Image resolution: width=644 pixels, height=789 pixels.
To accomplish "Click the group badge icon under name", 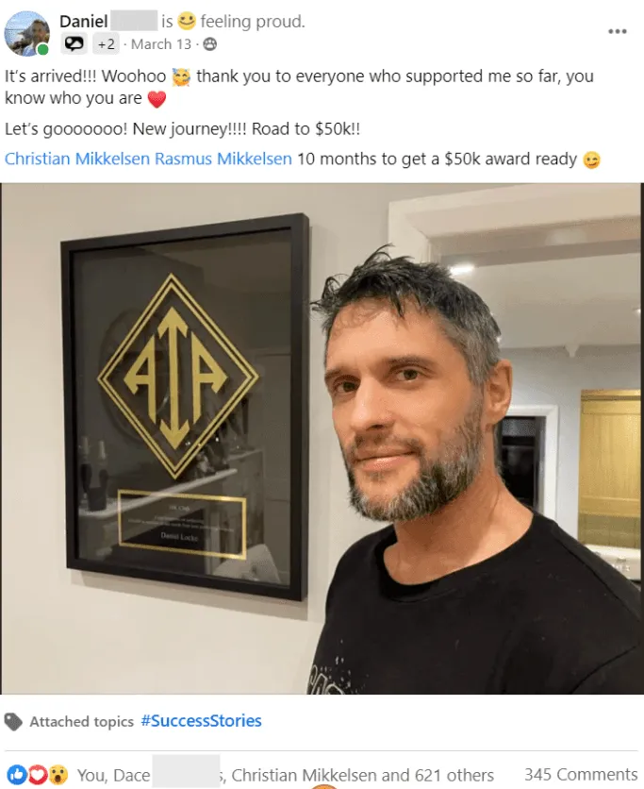I will tap(74, 44).
